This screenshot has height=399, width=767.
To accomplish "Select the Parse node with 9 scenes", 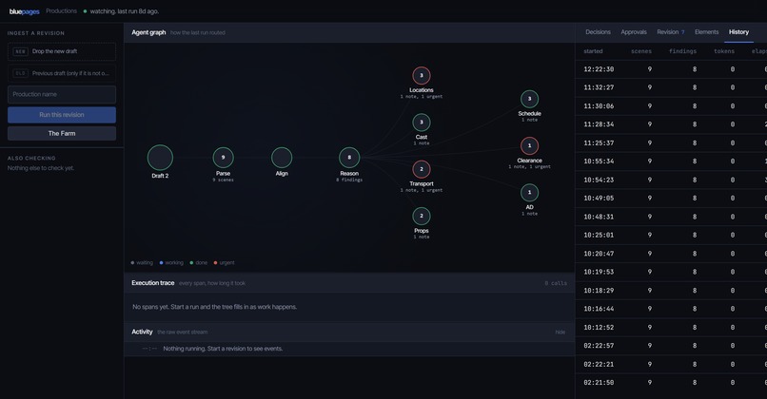I will click(x=223, y=158).
